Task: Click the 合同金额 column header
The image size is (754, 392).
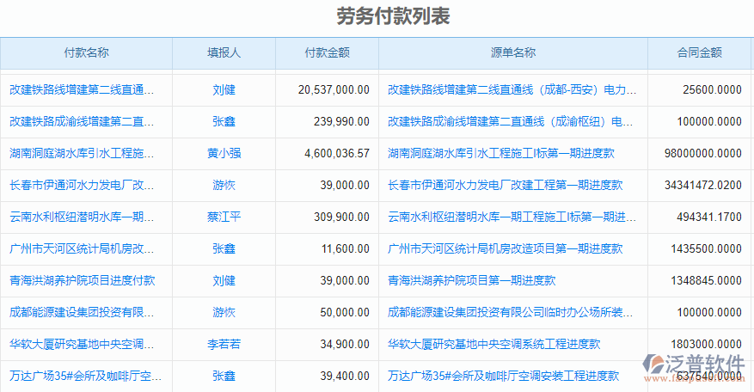Action: pos(698,52)
